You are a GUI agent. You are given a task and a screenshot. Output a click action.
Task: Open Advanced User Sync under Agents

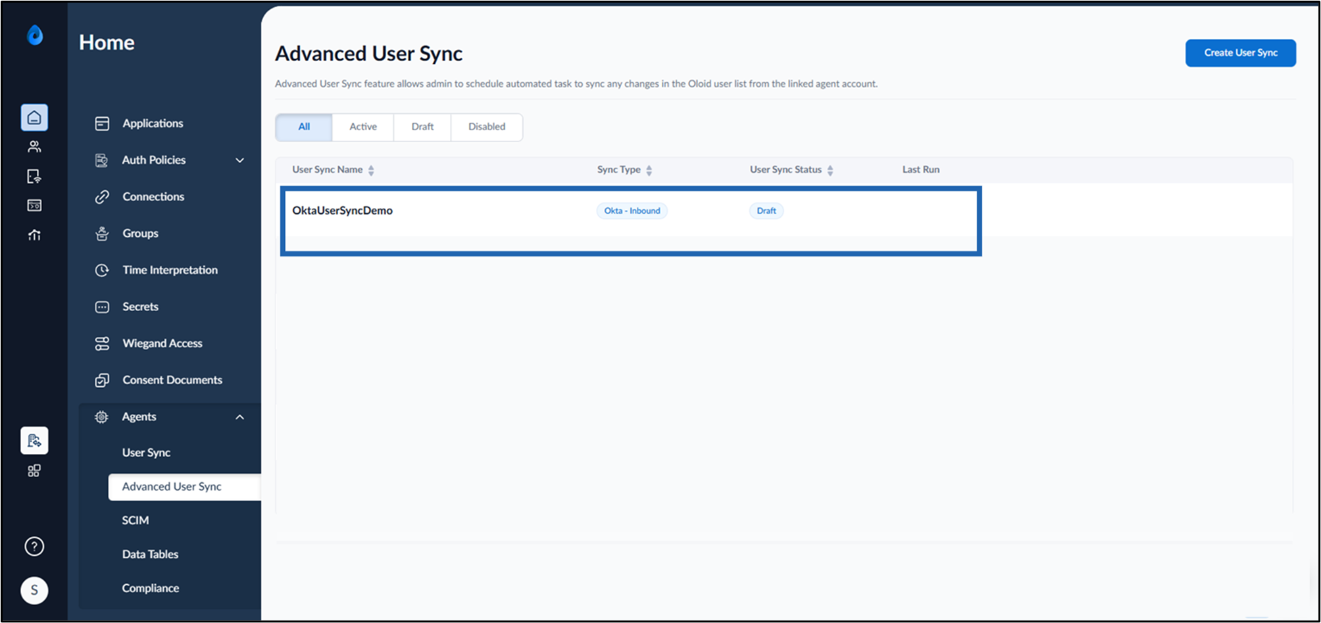(184, 487)
